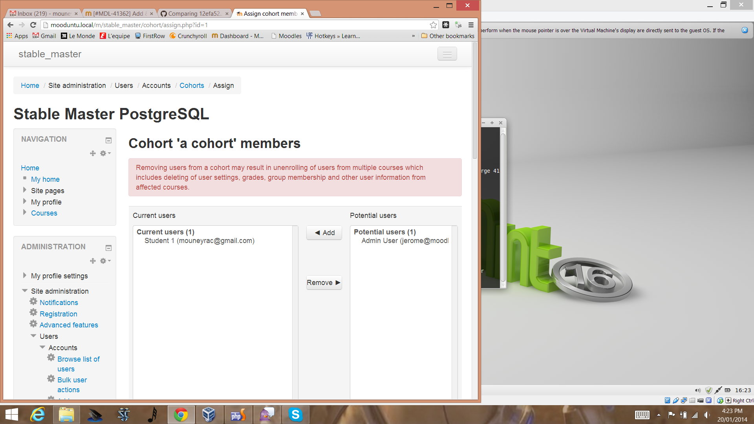Expand Site pages in navigation tree

[x=25, y=190]
